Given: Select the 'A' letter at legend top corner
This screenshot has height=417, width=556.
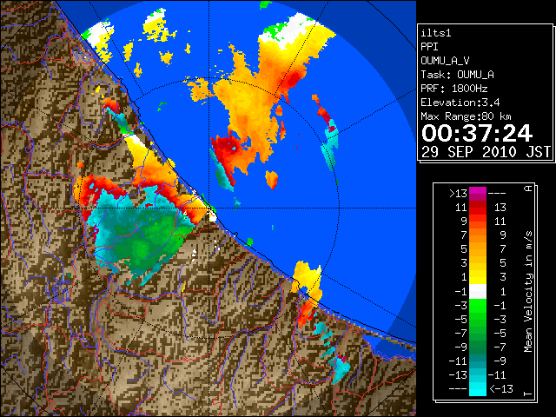Looking at the screenshot, I should (x=528, y=189).
